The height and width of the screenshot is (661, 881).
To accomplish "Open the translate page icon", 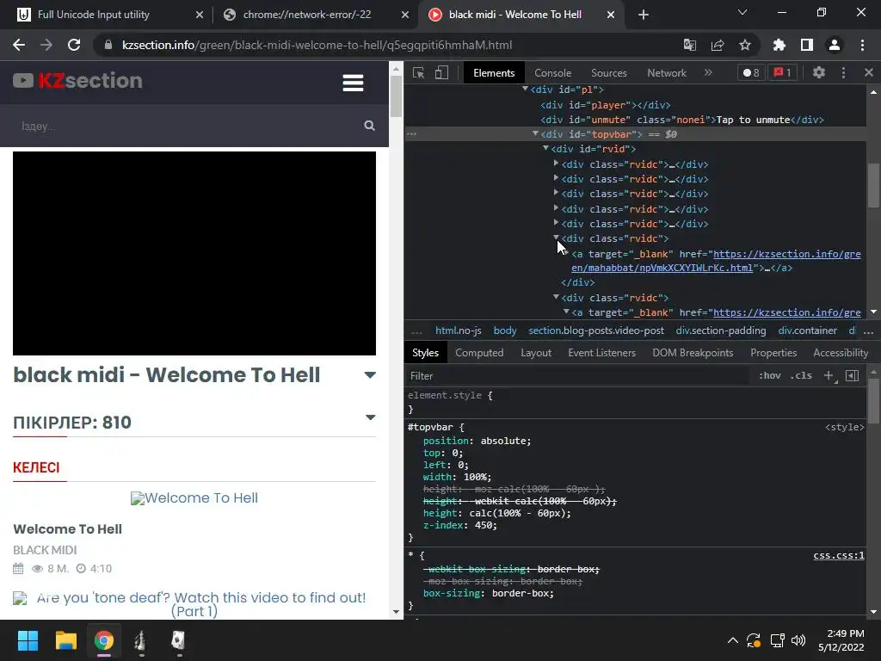I will coord(690,45).
